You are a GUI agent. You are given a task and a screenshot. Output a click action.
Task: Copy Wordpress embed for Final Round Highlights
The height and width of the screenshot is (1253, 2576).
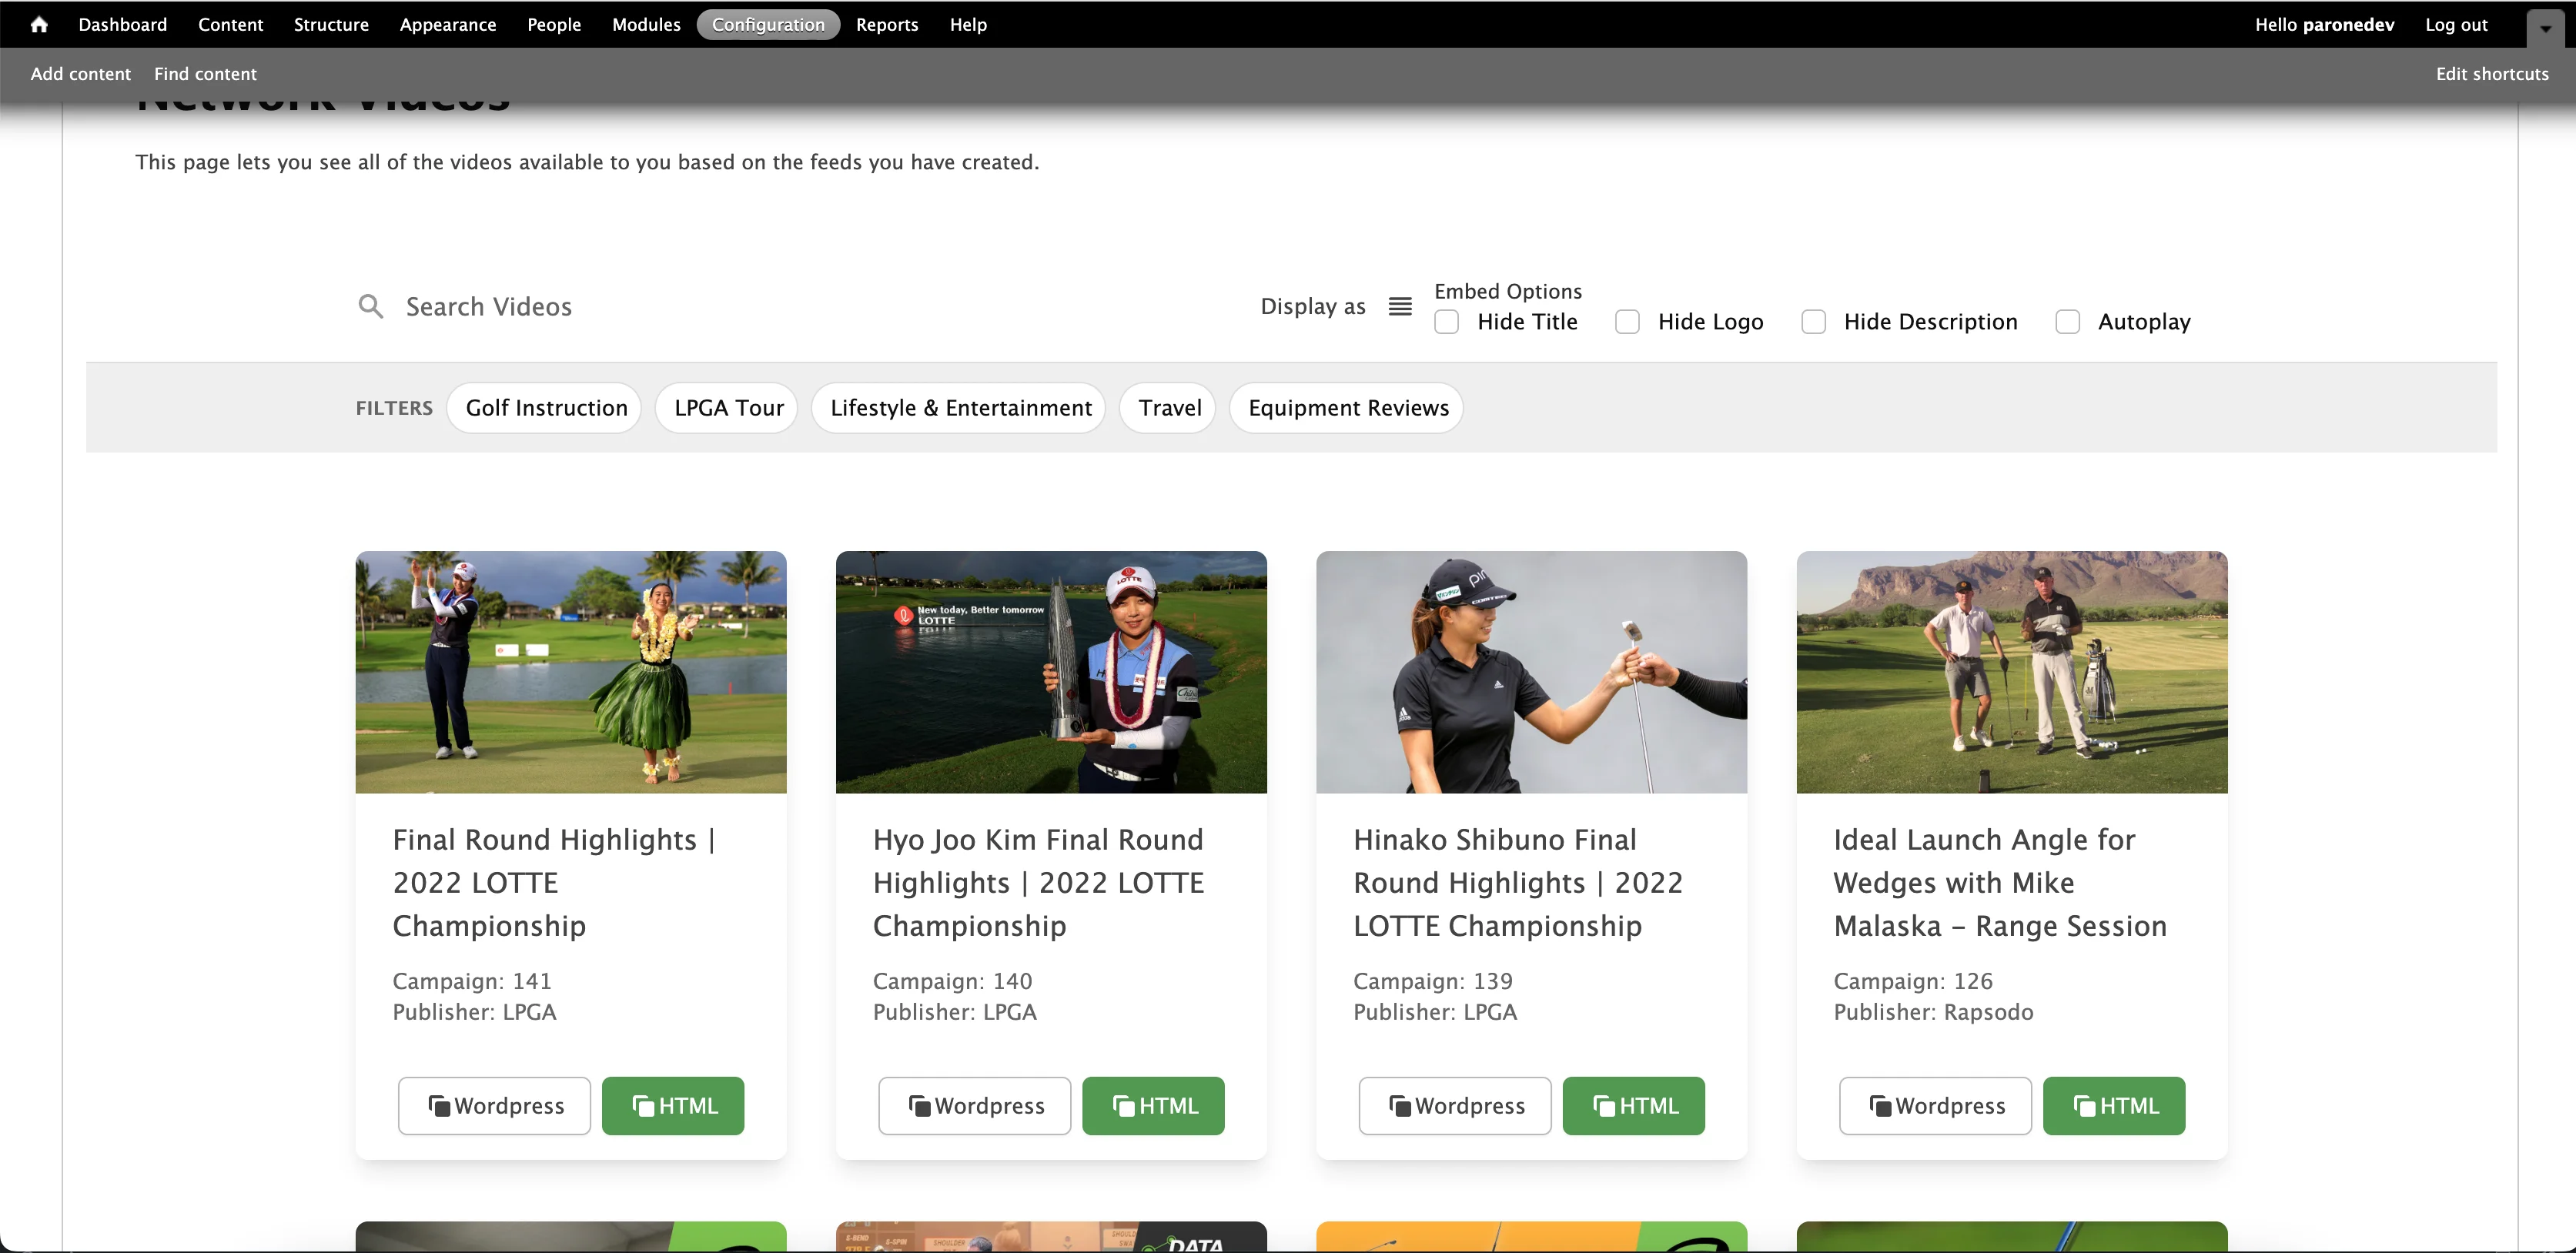click(x=494, y=1106)
